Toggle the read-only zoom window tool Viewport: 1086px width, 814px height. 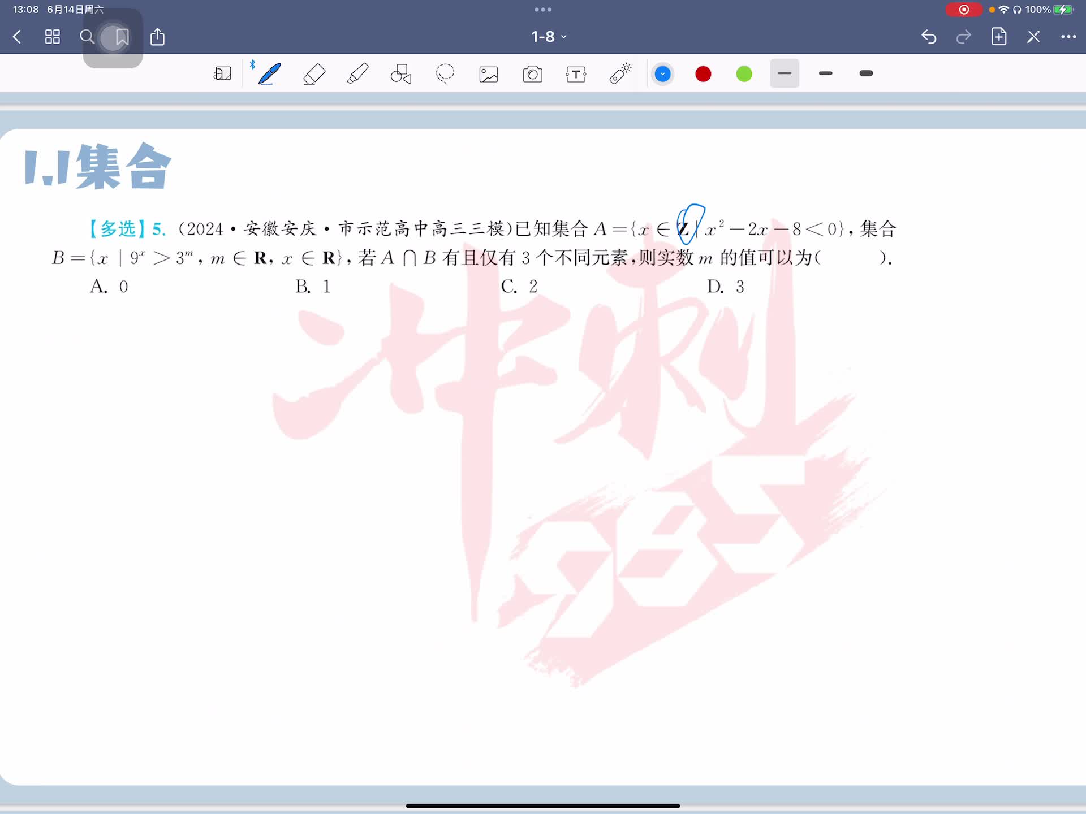pyautogui.click(x=222, y=74)
